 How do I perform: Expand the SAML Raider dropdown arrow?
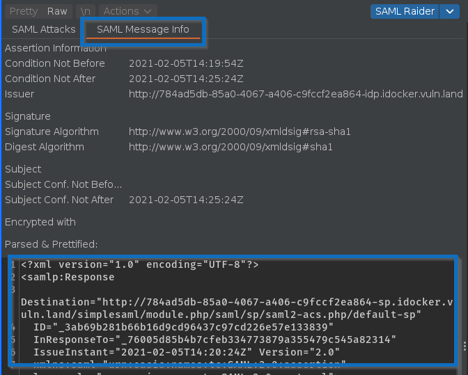pos(449,11)
